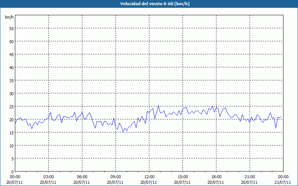
Task: Click the 06:00 time label
Action: (x=82, y=177)
